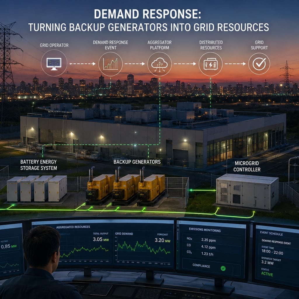Click the 'AGGREGATED RESOURCES' panel heading
Image resolution: width=299 pixels, height=299 pixels.
73,227
